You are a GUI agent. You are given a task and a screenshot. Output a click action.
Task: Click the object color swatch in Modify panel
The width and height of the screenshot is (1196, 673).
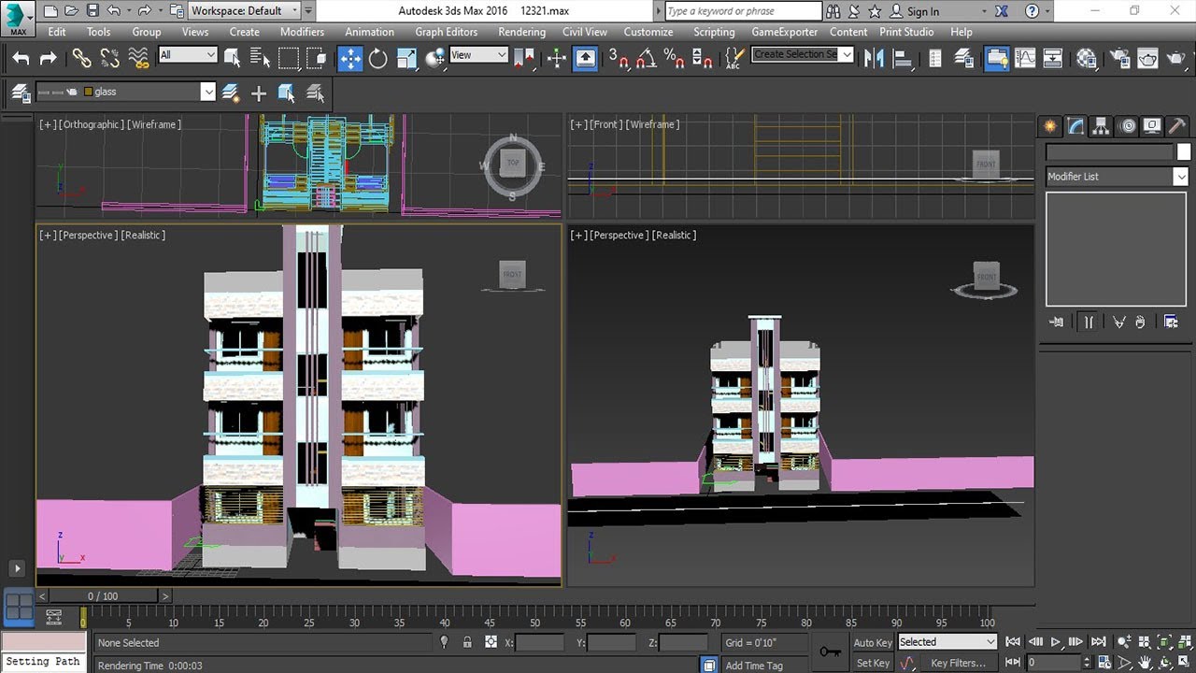pyautogui.click(x=1184, y=151)
